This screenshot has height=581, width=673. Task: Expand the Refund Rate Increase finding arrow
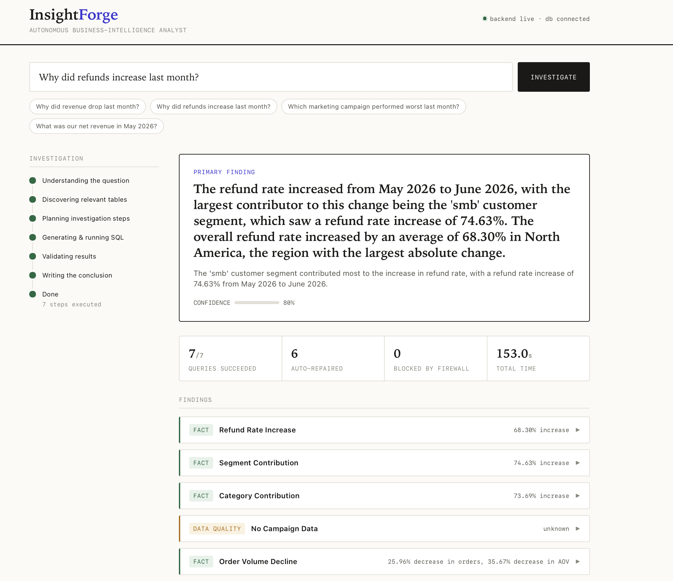tap(578, 430)
